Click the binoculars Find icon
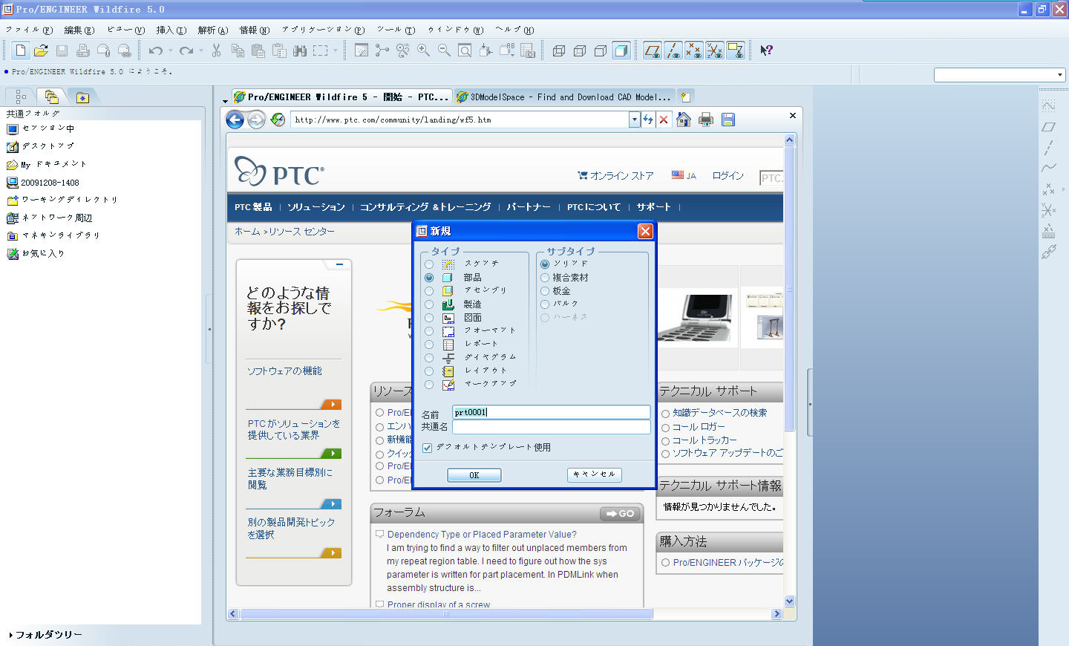Screen dimensions: 1069x646 [x=300, y=50]
